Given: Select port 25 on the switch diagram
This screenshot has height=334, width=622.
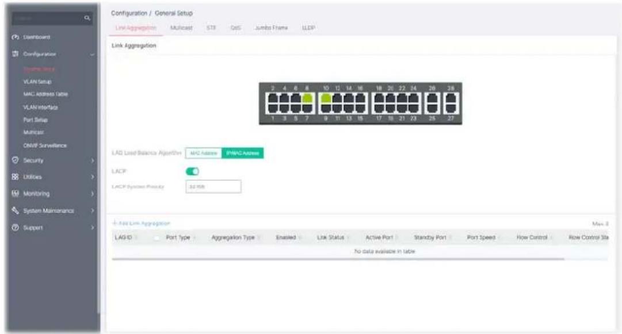Looking at the screenshot, I should tap(432, 108).
